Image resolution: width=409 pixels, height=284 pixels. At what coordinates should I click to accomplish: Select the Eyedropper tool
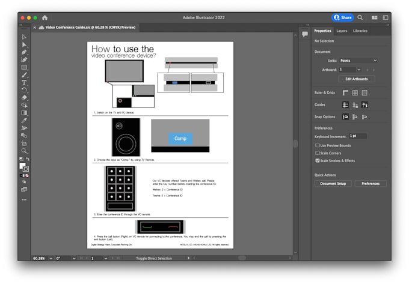click(24, 120)
